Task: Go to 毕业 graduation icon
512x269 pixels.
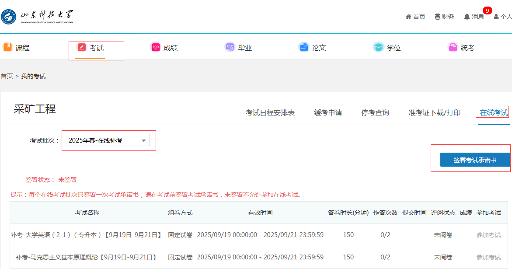Action: [230, 47]
